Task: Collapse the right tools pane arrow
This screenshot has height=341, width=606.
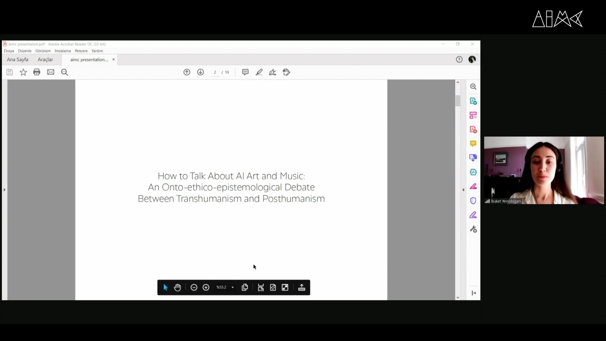Action: [463, 190]
